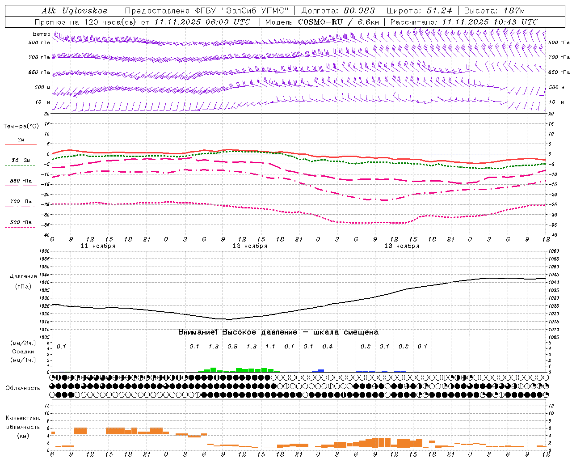Viewport: 572px width, 458px height.
Task: Click 'Внимание! Высокое давление — шкала смещена' notice
Action: coord(278,332)
